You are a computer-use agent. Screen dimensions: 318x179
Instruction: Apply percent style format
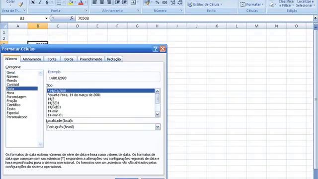coord(158,2)
